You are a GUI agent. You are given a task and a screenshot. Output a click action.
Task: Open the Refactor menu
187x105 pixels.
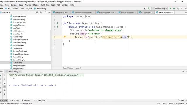(36, 5)
